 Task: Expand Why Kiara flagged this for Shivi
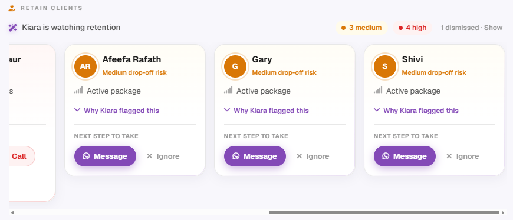[416, 111]
